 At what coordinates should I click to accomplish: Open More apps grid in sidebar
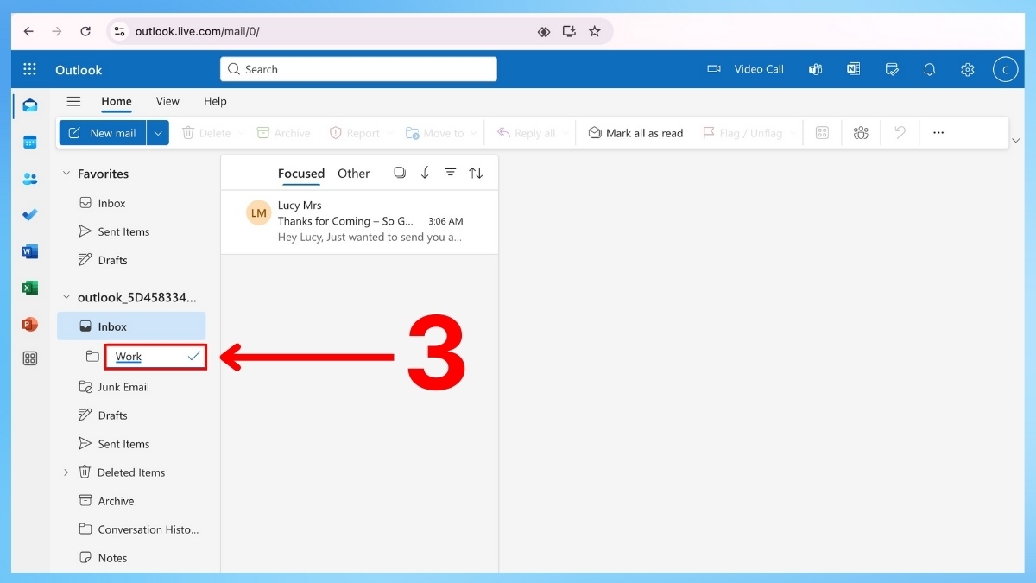[30, 358]
